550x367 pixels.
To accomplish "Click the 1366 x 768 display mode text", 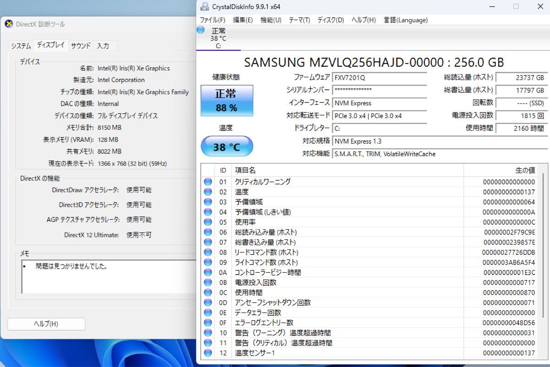I will click(132, 163).
